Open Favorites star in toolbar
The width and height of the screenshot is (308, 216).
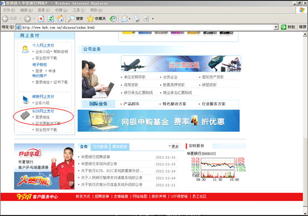(96, 19)
